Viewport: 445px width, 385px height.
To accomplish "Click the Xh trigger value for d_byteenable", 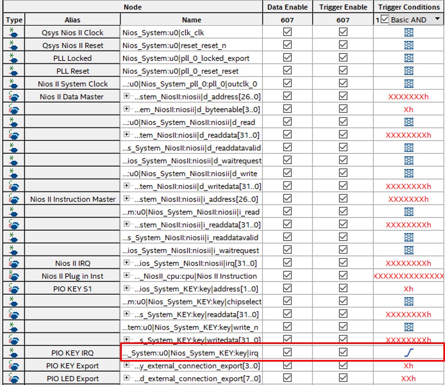I will pos(408,109).
